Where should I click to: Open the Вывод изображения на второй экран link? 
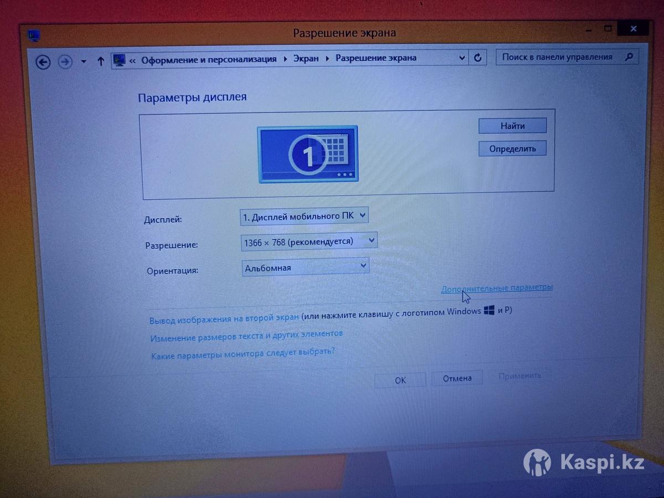coord(224,319)
